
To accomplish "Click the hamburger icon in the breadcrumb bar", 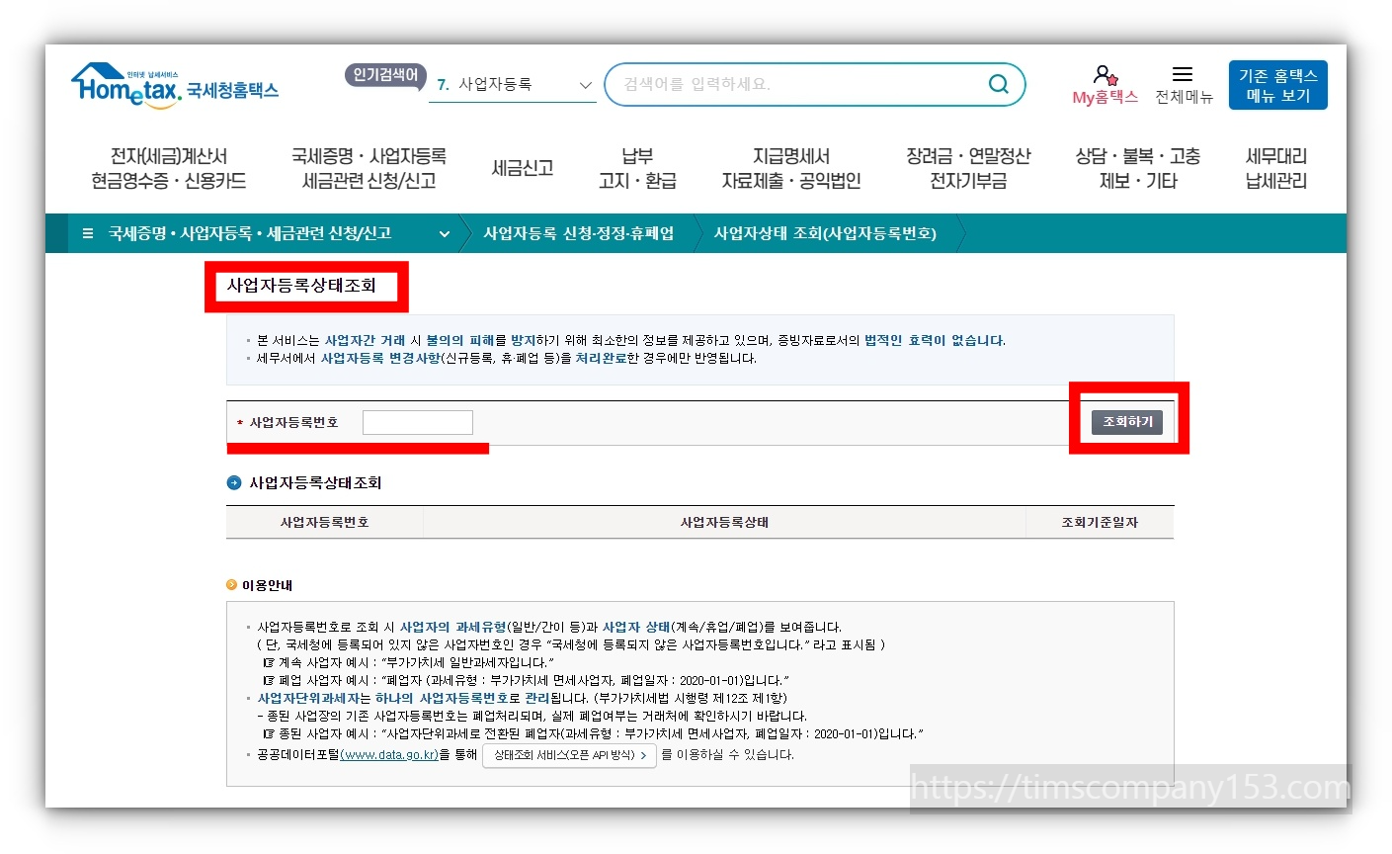I will pos(87,233).
